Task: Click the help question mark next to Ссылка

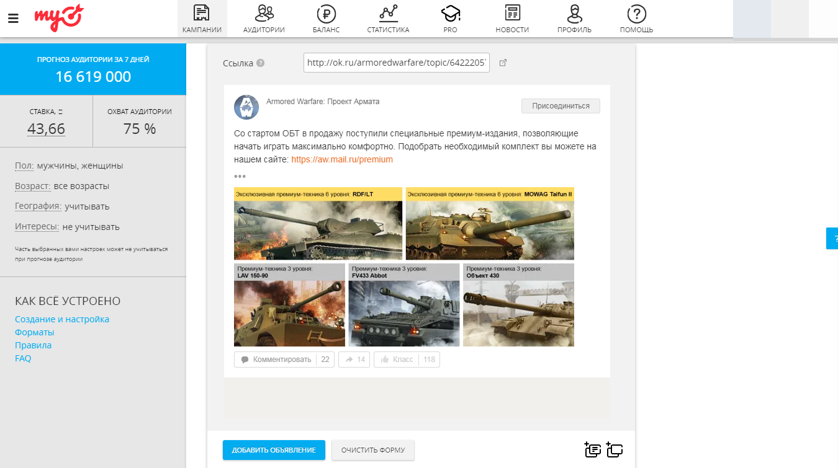Action: (x=261, y=63)
